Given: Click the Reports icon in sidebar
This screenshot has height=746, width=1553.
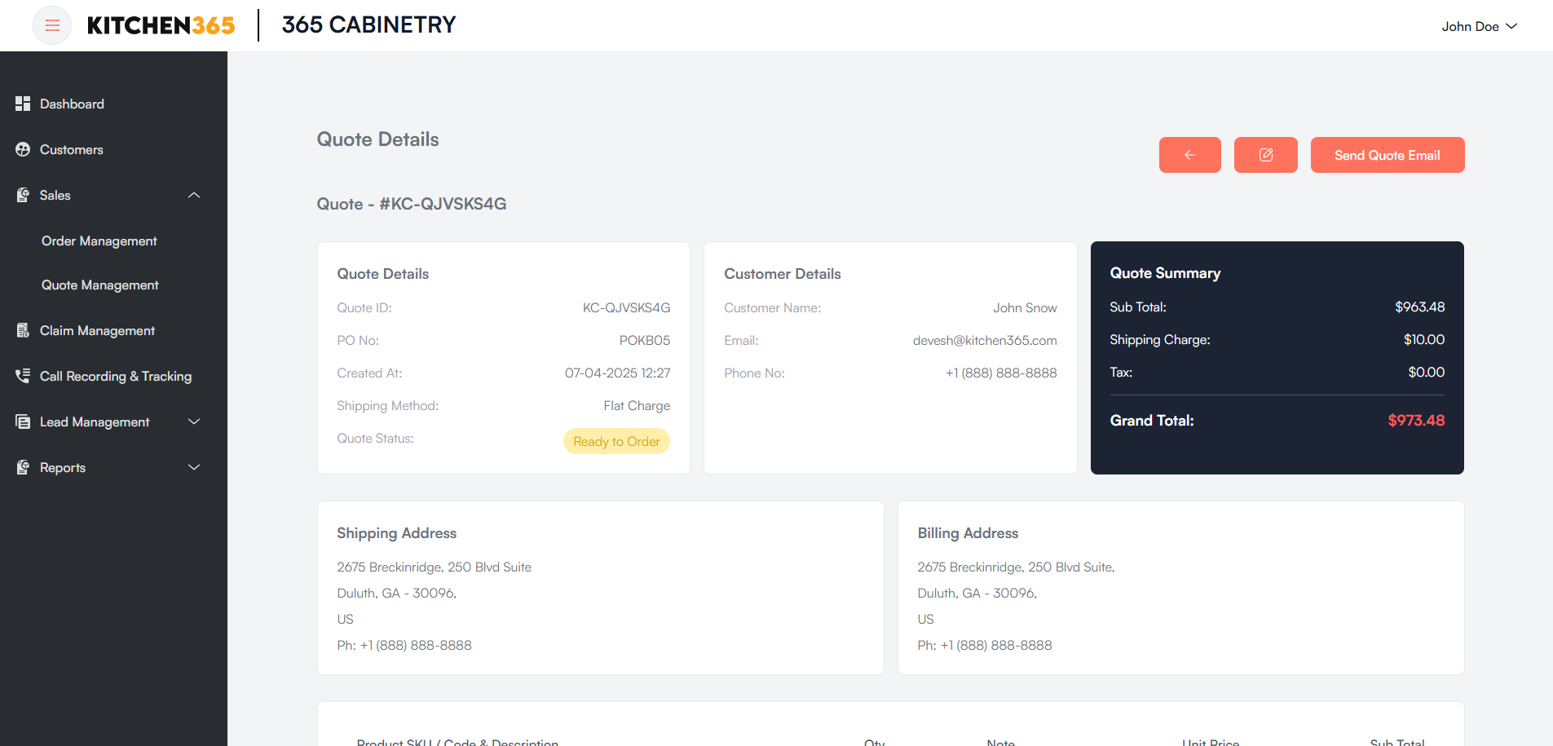Looking at the screenshot, I should click(23, 467).
